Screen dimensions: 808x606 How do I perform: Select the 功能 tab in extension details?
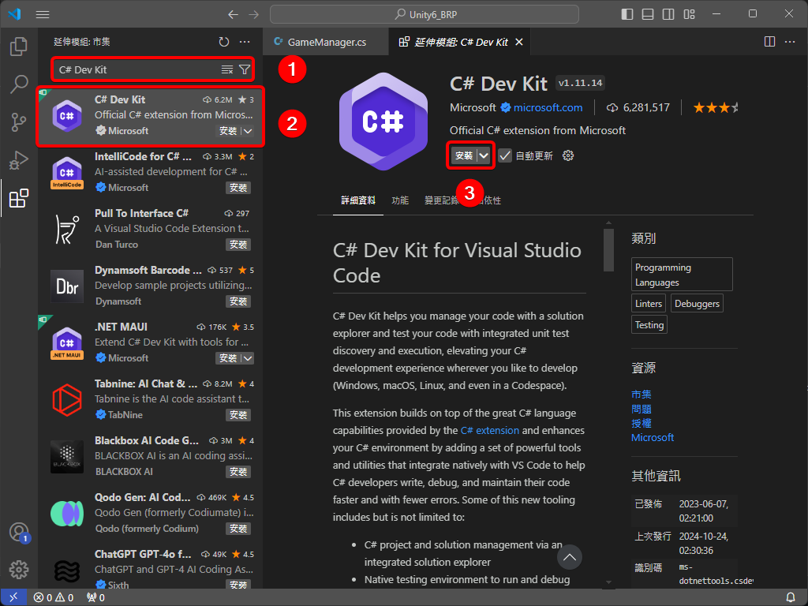(400, 200)
